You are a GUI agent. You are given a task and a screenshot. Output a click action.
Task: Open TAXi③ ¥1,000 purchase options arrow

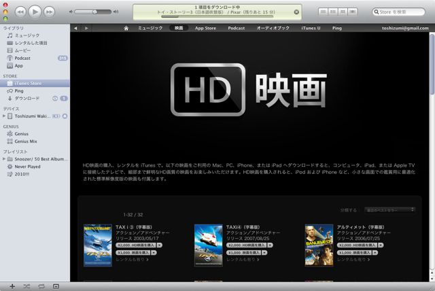click(154, 253)
